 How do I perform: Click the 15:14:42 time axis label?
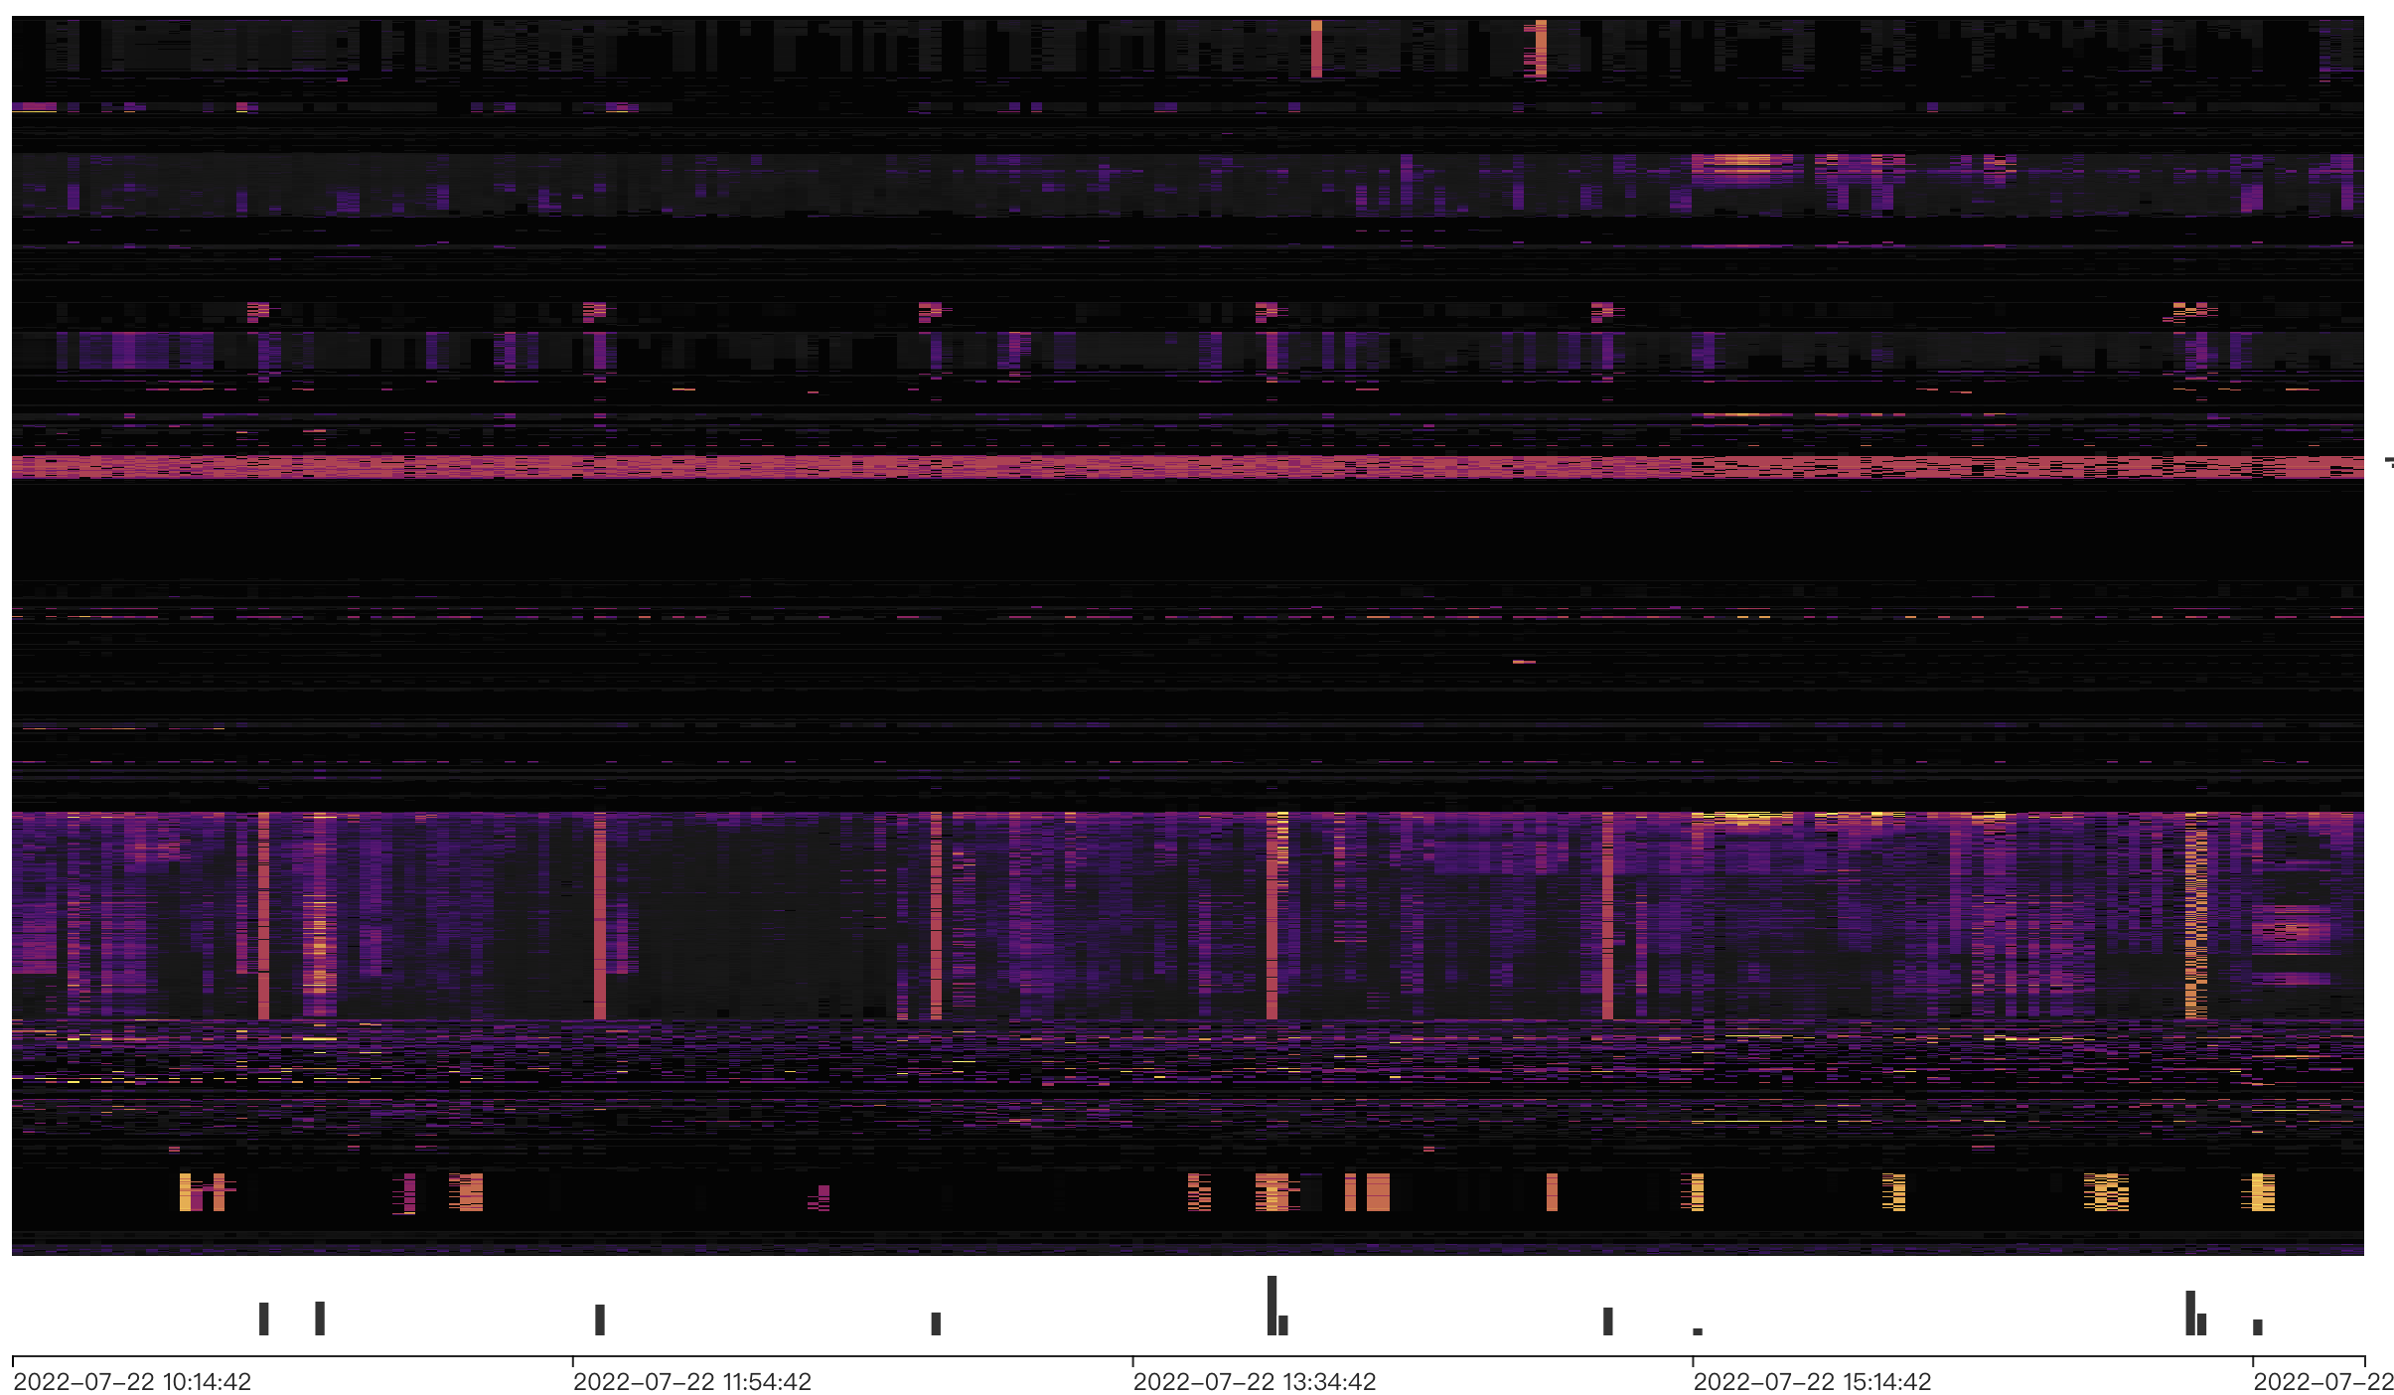coord(1812,1381)
